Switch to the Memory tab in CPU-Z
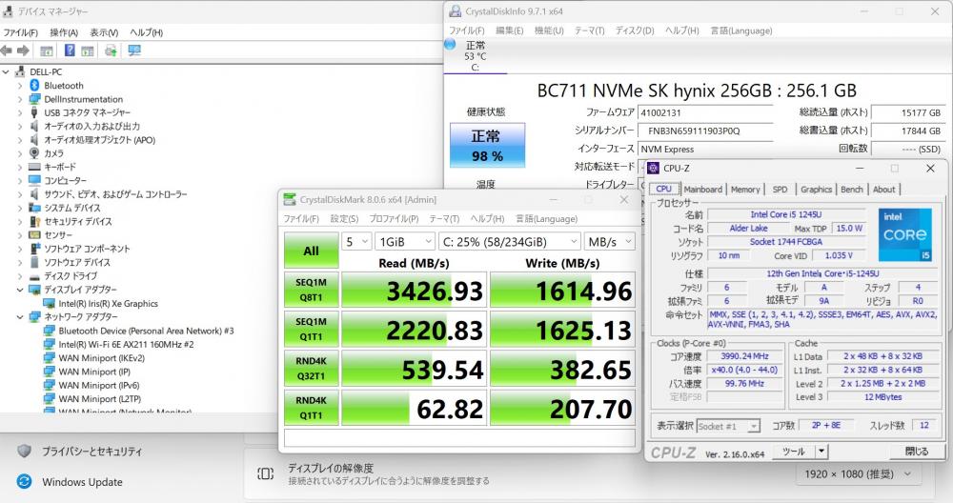 (x=745, y=190)
